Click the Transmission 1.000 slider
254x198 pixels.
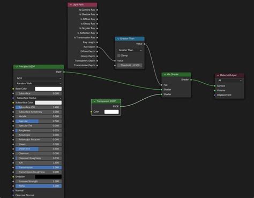click(39, 168)
